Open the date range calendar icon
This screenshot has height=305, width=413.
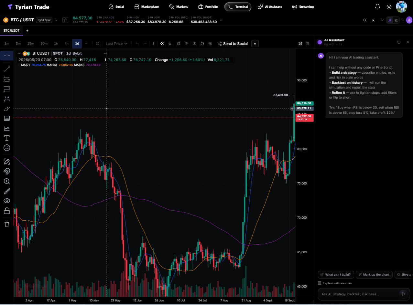(x=97, y=43)
